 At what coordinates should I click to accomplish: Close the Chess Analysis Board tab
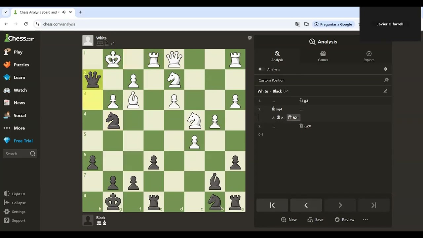pos(70,12)
